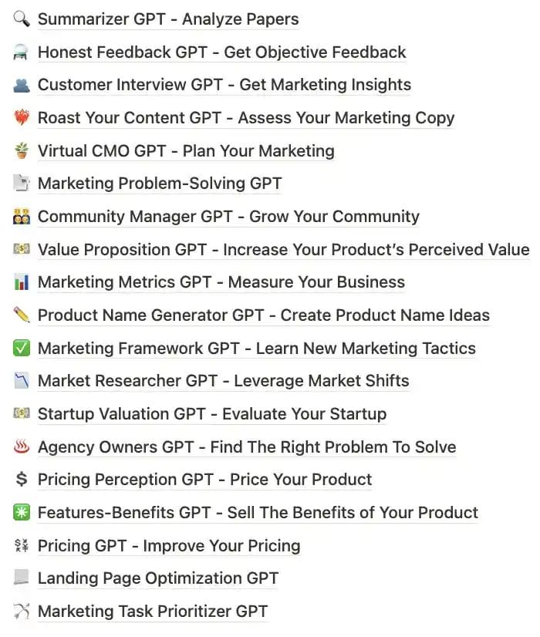Viewport: 540px width, 637px height.
Task: Click the magnifying glass icon beside Summarizer GPT
Action: click(21, 19)
